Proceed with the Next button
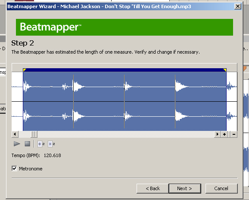Screen dimensions: 249x200 coord(185,188)
